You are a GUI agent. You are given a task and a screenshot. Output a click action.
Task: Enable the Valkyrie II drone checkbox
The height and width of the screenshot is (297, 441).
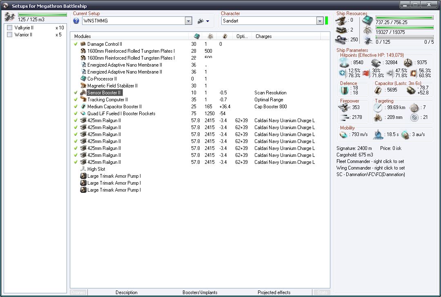(x=10, y=28)
